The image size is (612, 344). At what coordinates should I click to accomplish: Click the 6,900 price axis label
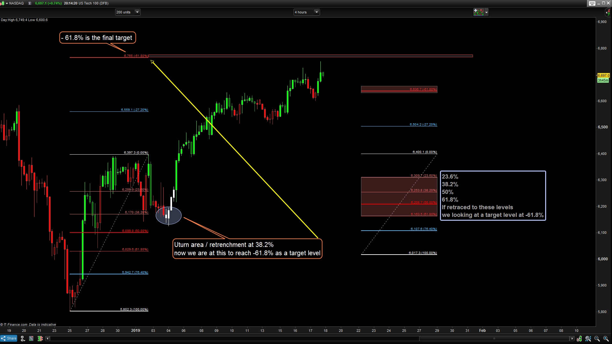coord(602,22)
